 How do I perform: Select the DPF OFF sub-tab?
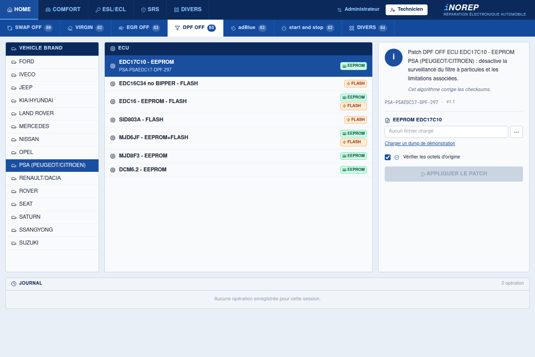195,28
